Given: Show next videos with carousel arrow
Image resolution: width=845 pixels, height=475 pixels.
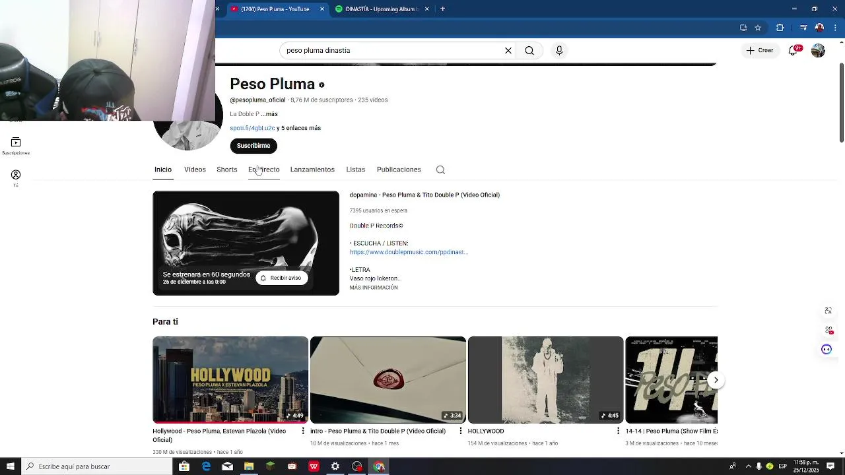Looking at the screenshot, I should [x=716, y=380].
